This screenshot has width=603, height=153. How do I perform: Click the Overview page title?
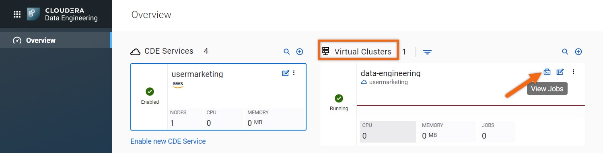(151, 15)
